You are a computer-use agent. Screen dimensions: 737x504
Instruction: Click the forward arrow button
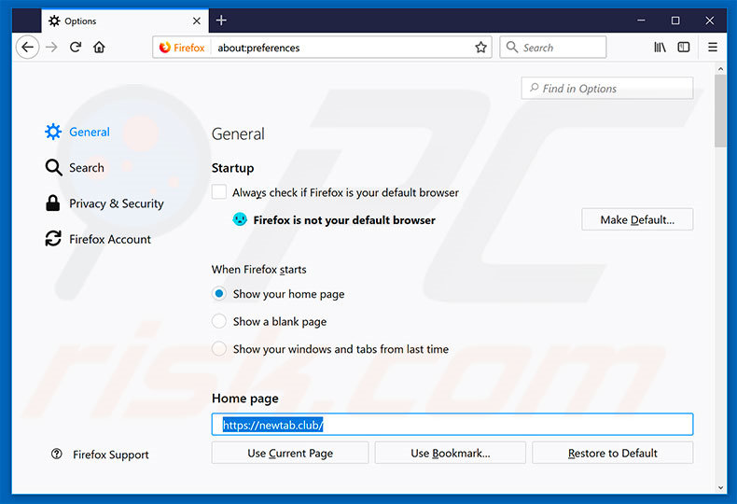pos(51,47)
